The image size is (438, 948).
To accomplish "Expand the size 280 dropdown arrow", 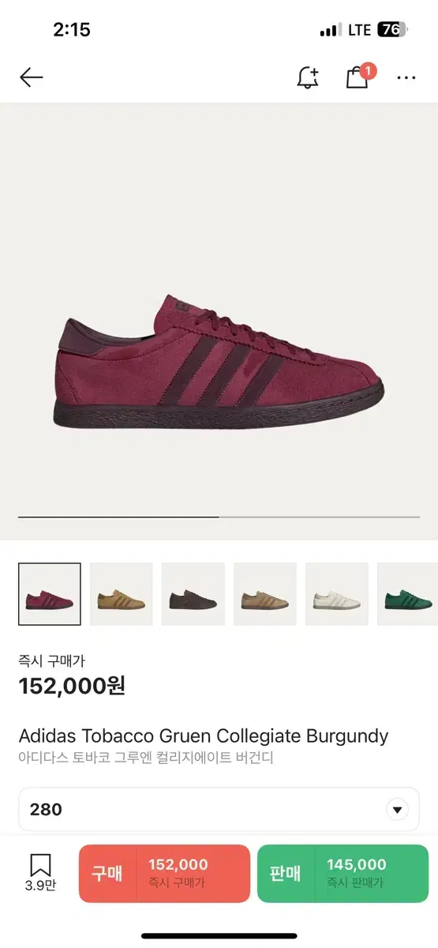I will (x=398, y=810).
